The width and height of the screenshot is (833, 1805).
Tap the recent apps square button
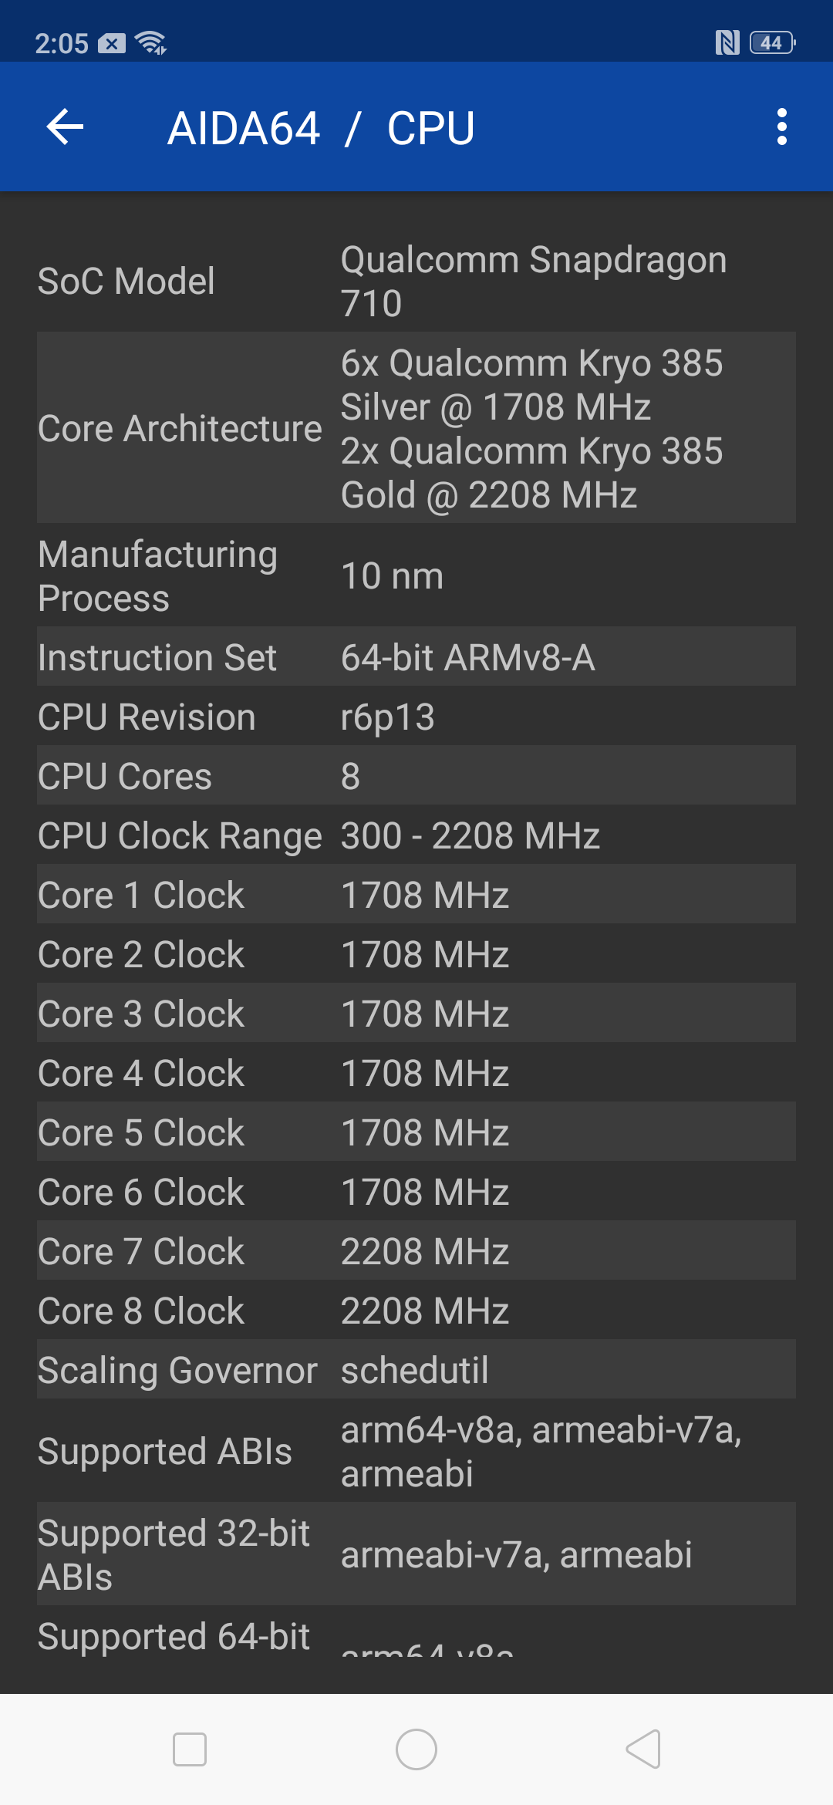(190, 1749)
